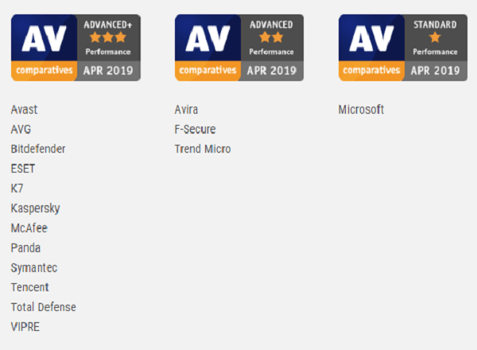Open the Avast vendor link

point(24,110)
